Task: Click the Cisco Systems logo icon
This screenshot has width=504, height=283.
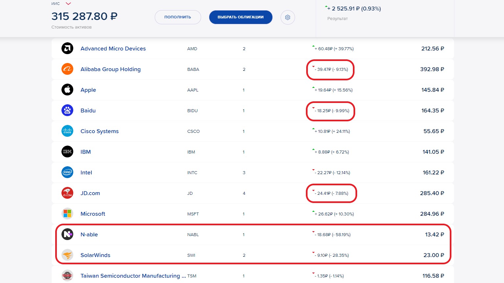Action: (67, 131)
